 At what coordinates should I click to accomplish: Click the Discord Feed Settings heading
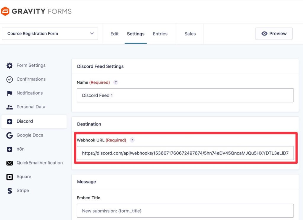[100, 66]
